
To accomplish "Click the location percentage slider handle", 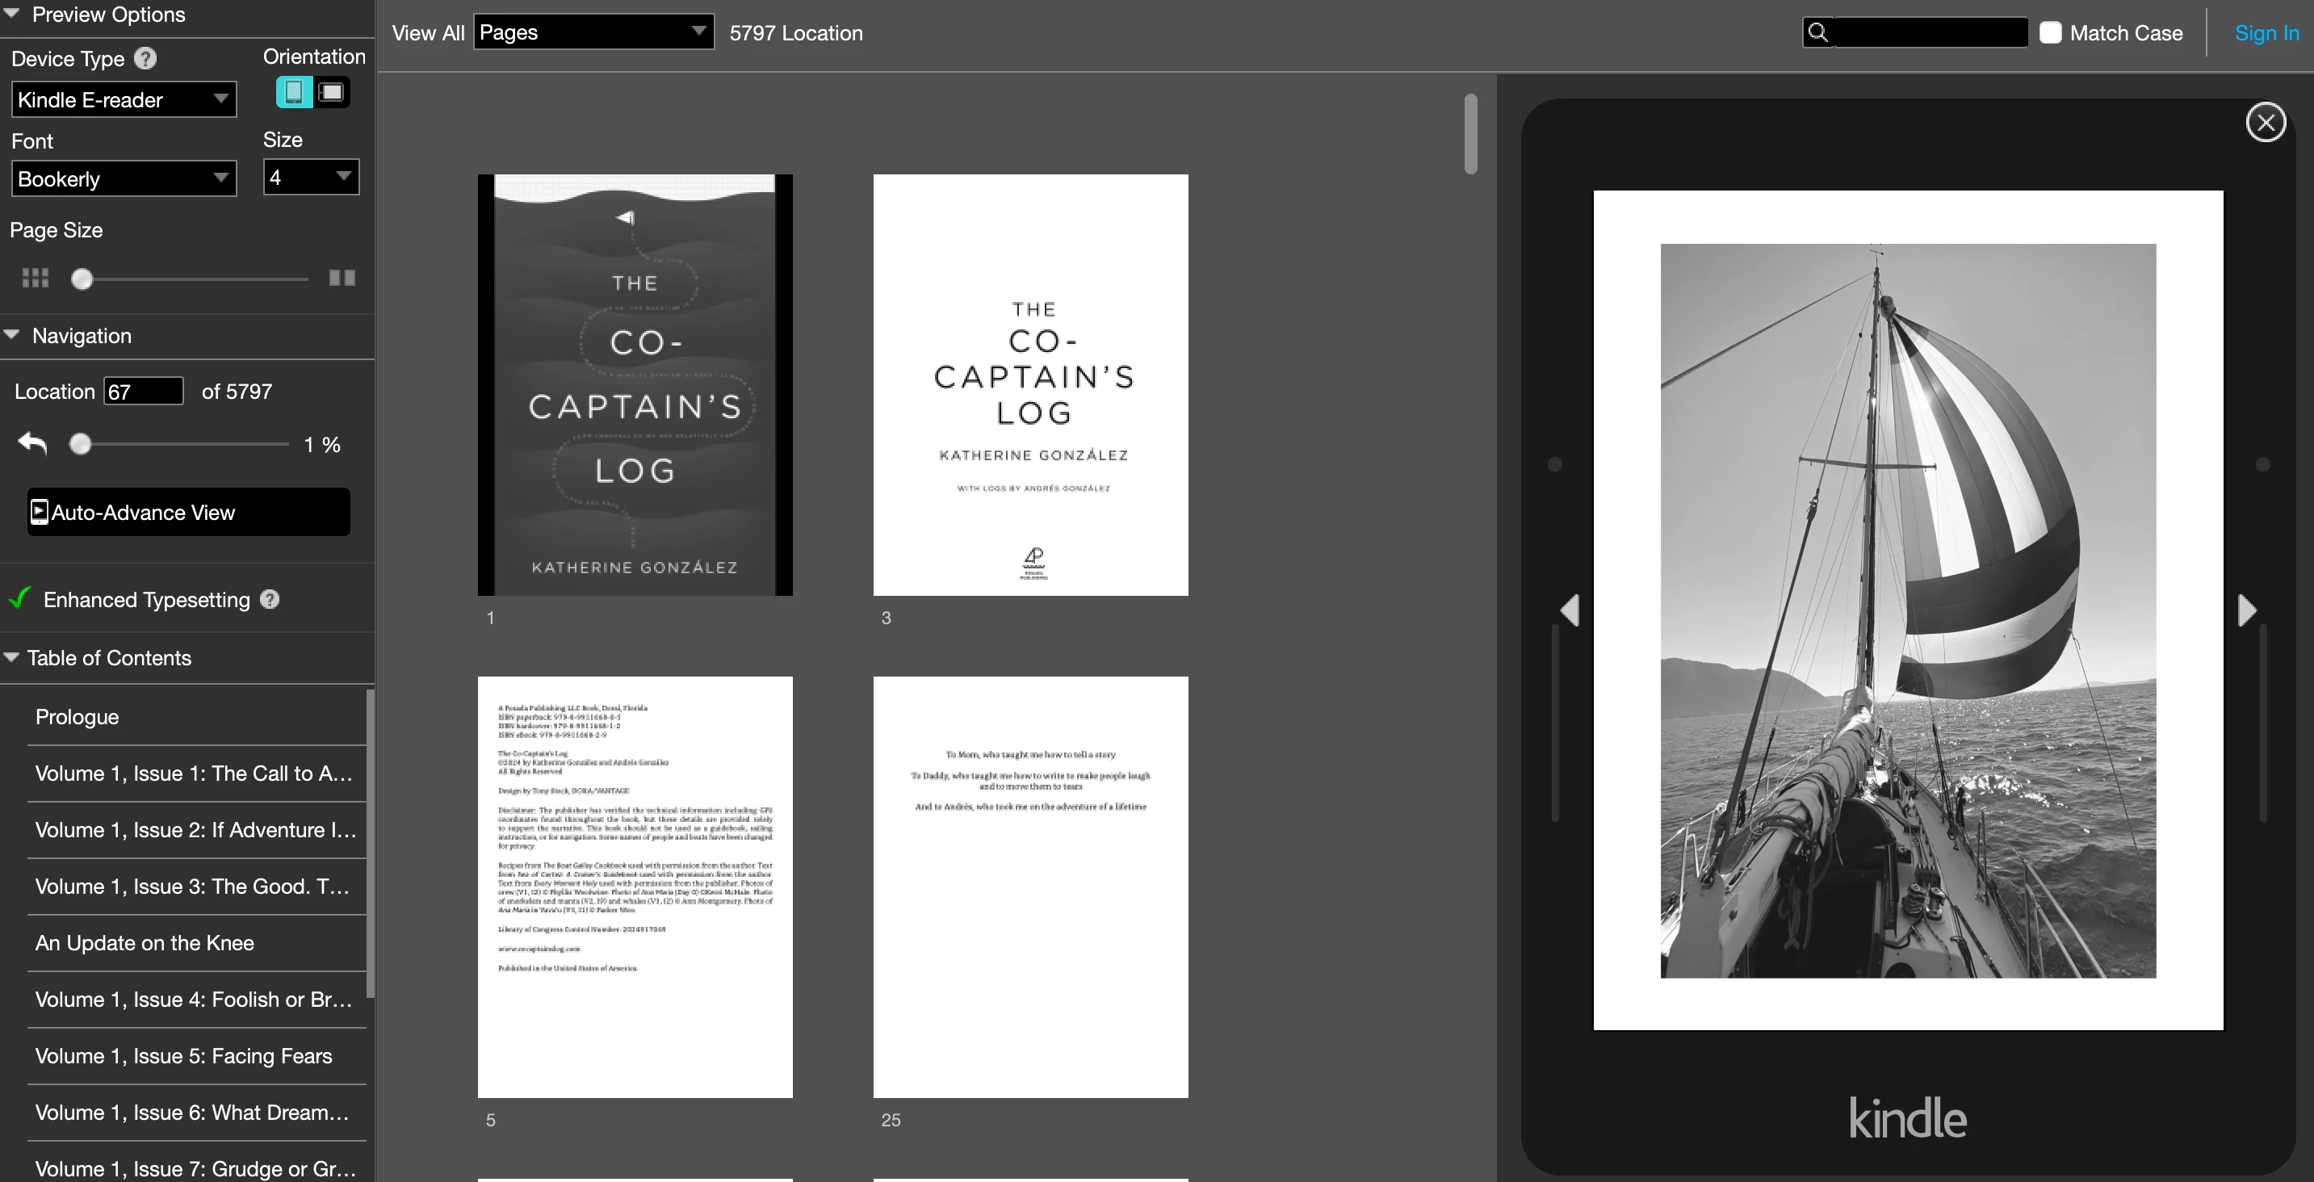I will (x=81, y=444).
